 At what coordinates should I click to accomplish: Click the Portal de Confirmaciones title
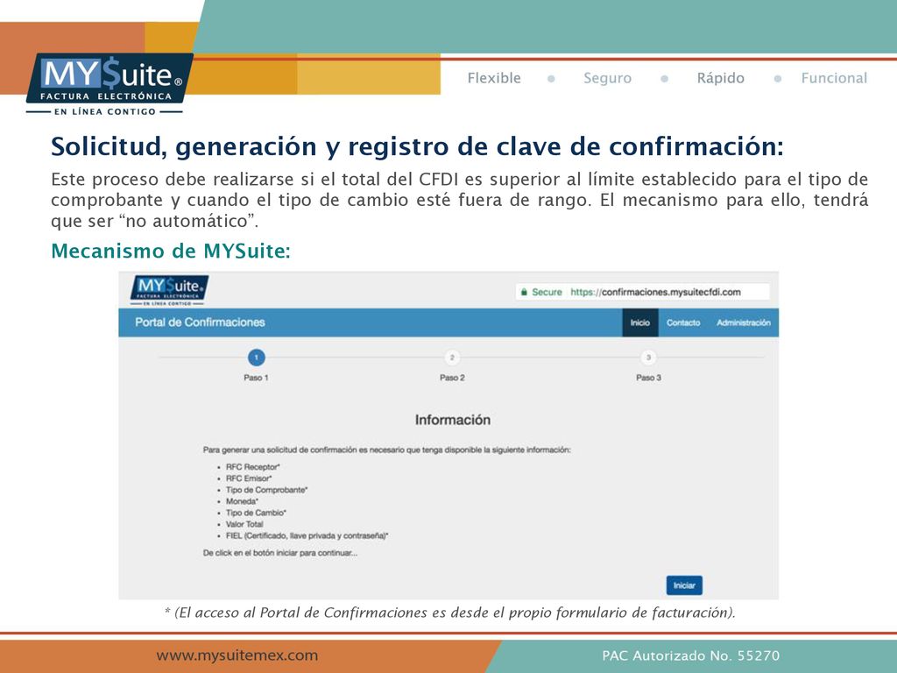coord(200,322)
